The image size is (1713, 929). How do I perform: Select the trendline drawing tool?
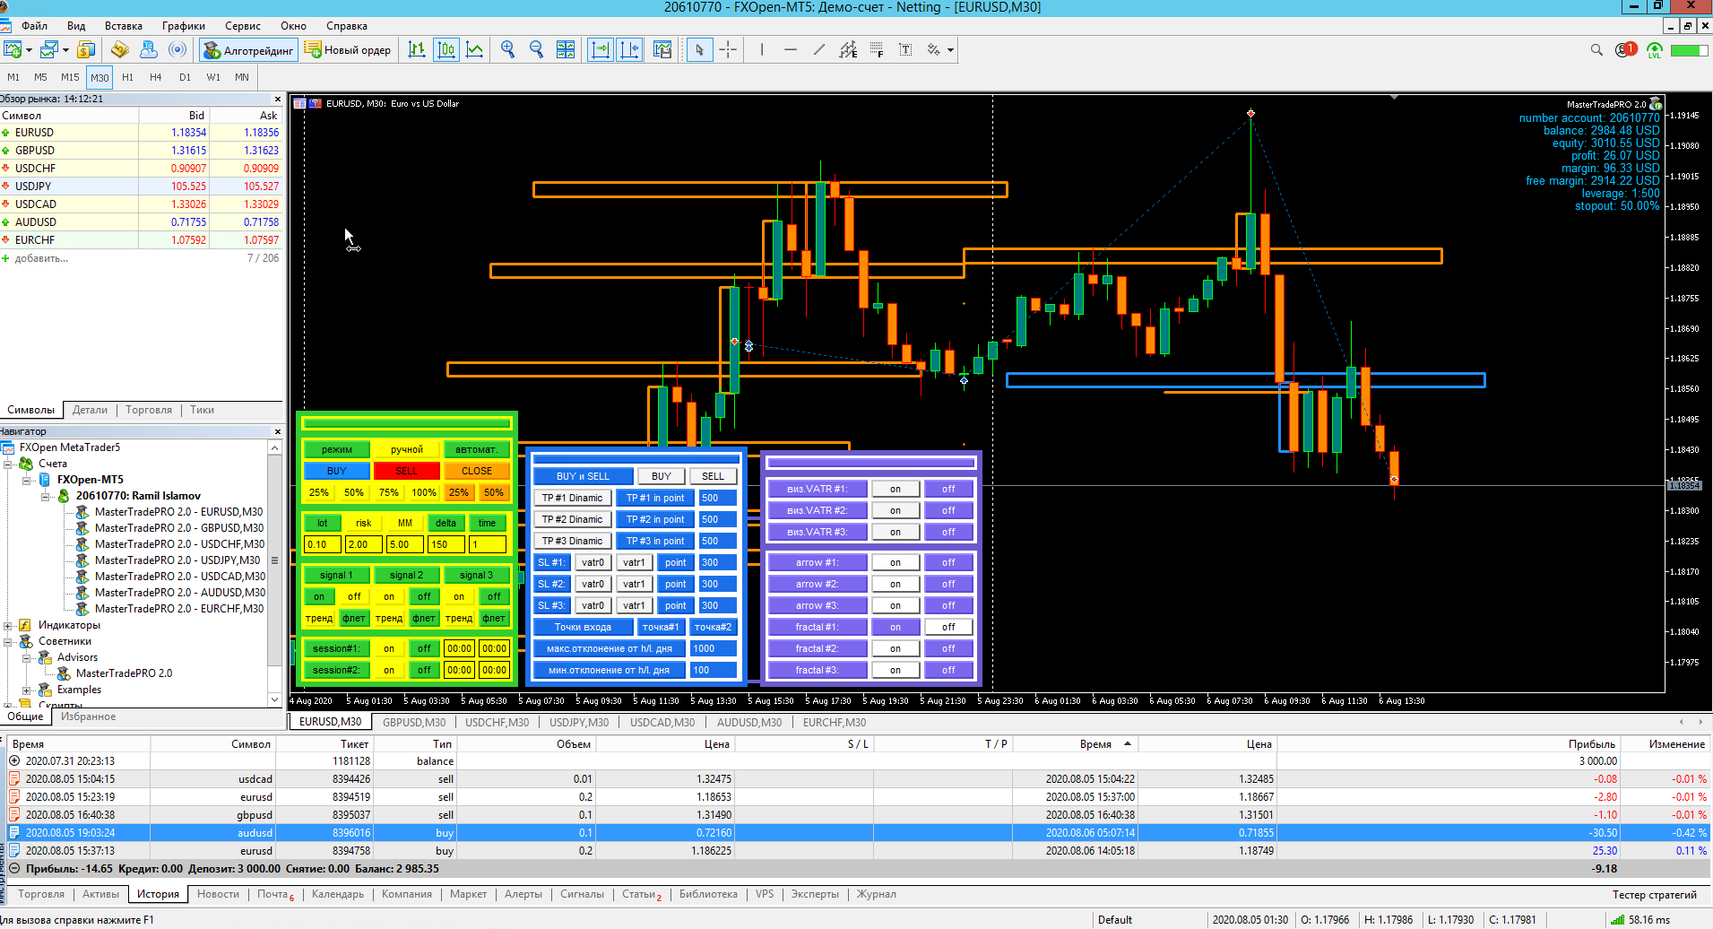818,49
